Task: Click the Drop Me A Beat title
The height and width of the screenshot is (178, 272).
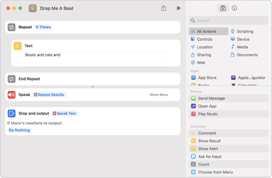Action: [57, 8]
